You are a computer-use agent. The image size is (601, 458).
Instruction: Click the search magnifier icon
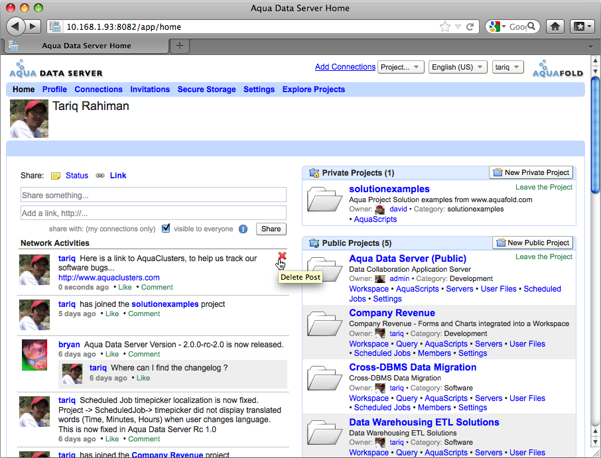[531, 27]
